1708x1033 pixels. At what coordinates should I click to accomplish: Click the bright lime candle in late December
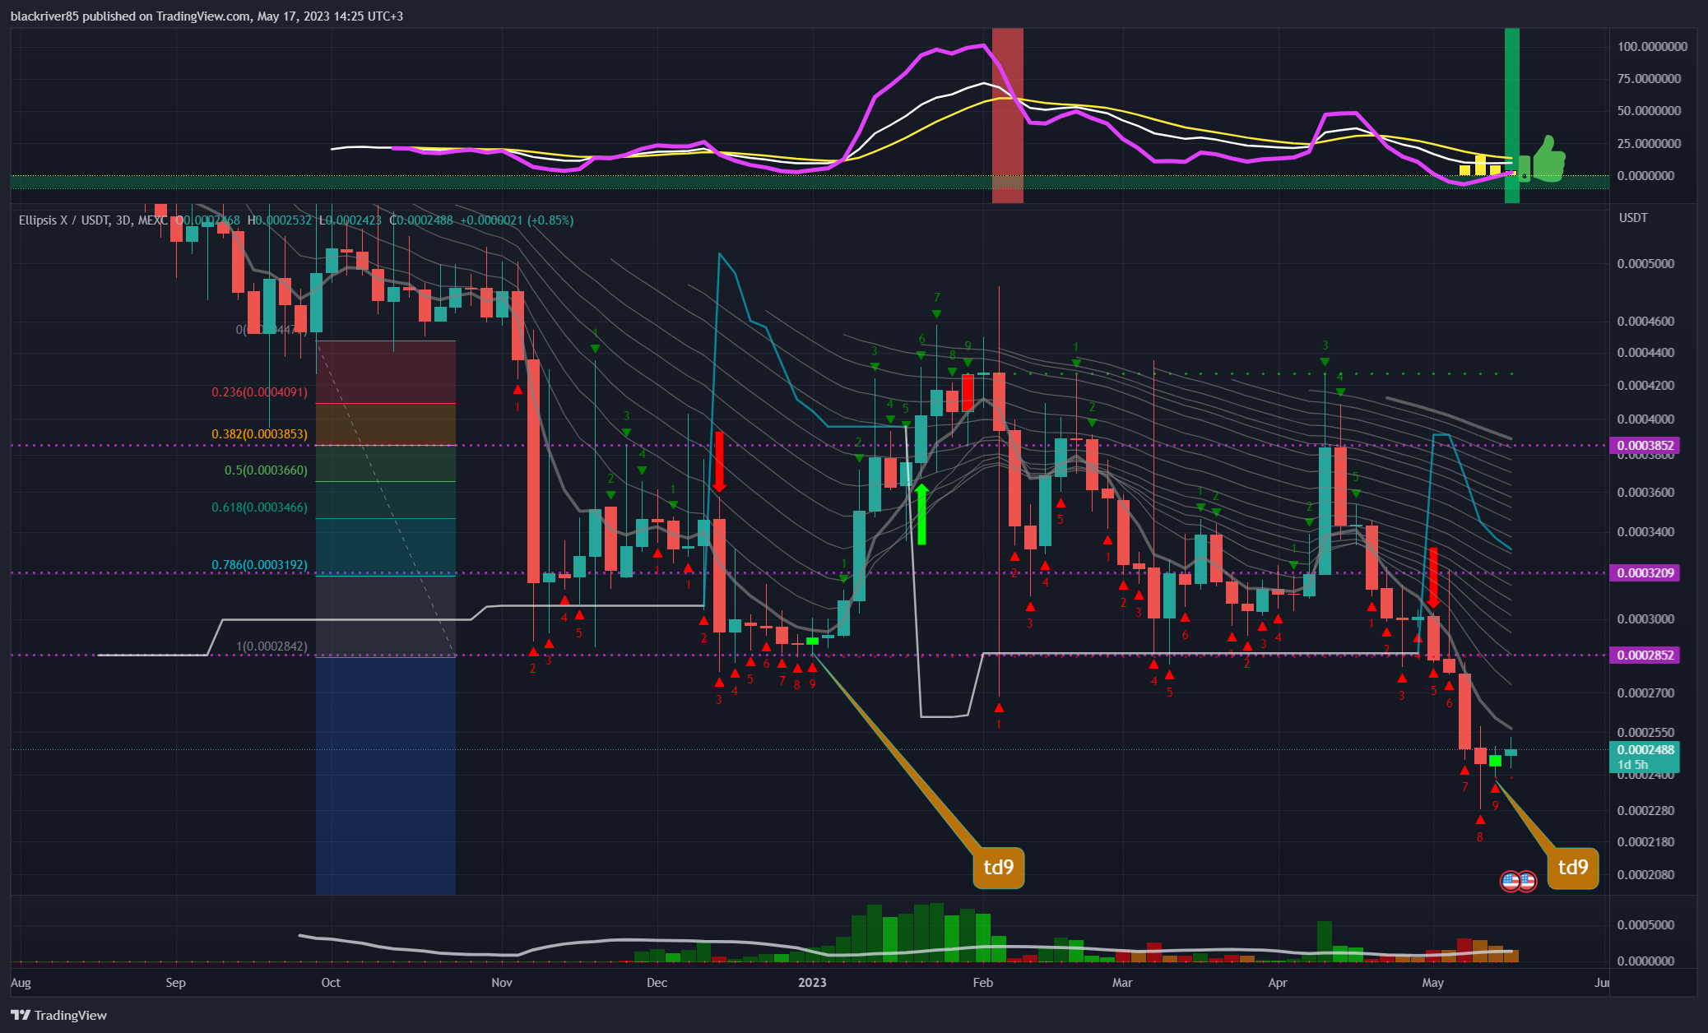pyautogui.click(x=812, y=641)
